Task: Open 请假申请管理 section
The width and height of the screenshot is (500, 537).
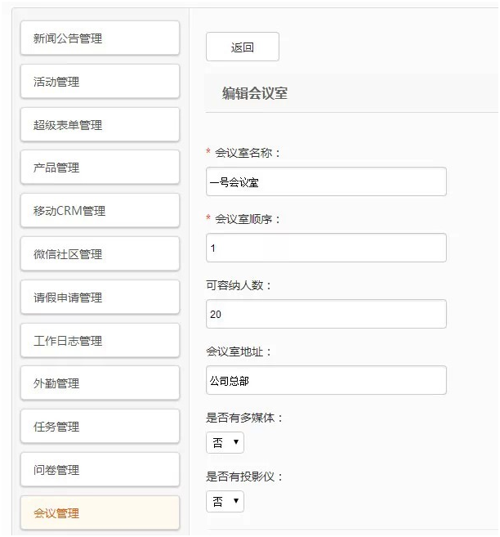Action: tap(100, 298)
